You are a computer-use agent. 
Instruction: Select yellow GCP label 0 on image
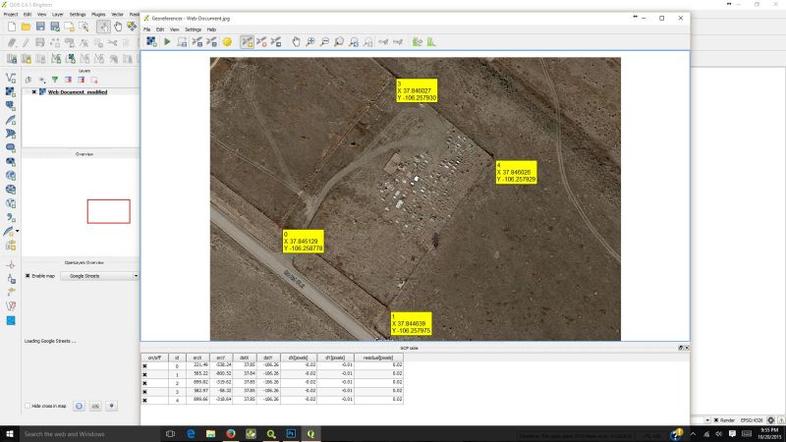point(304,242)
